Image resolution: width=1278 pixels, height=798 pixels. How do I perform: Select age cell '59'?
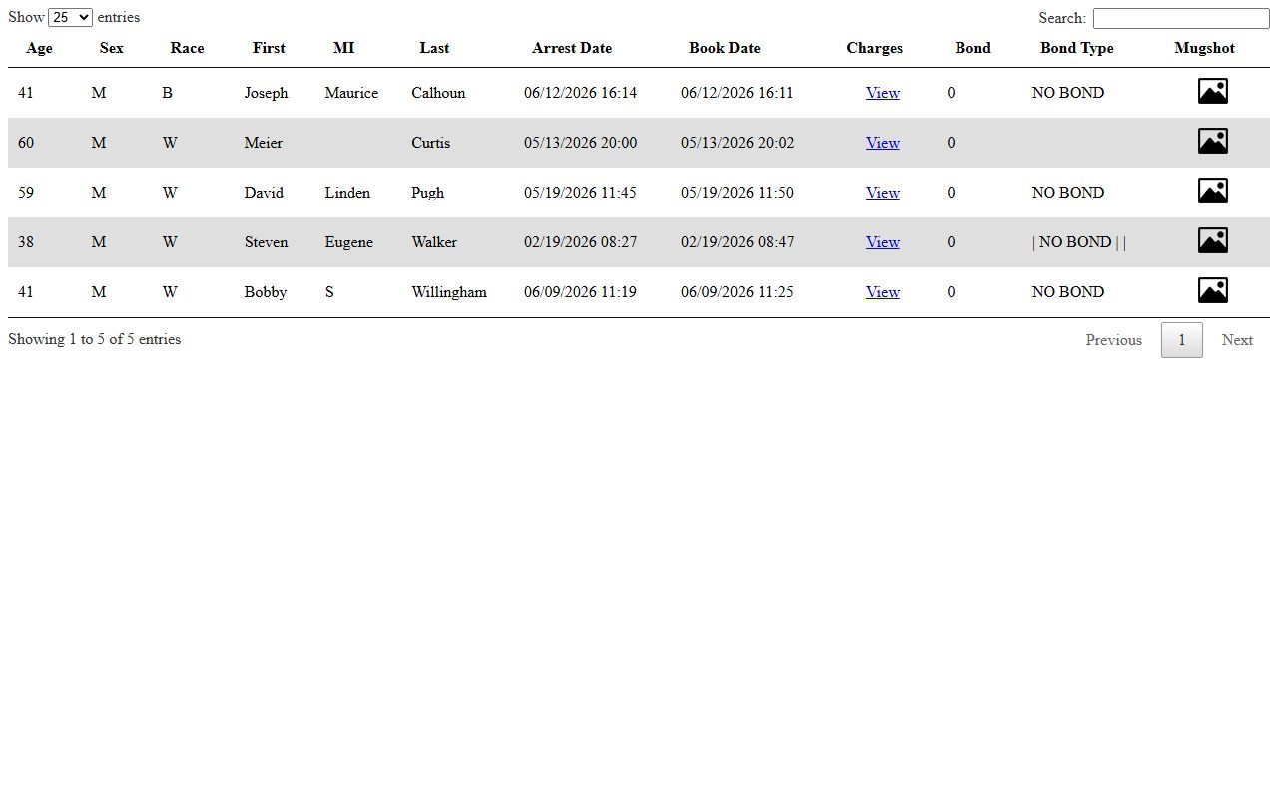click(26, 193)
